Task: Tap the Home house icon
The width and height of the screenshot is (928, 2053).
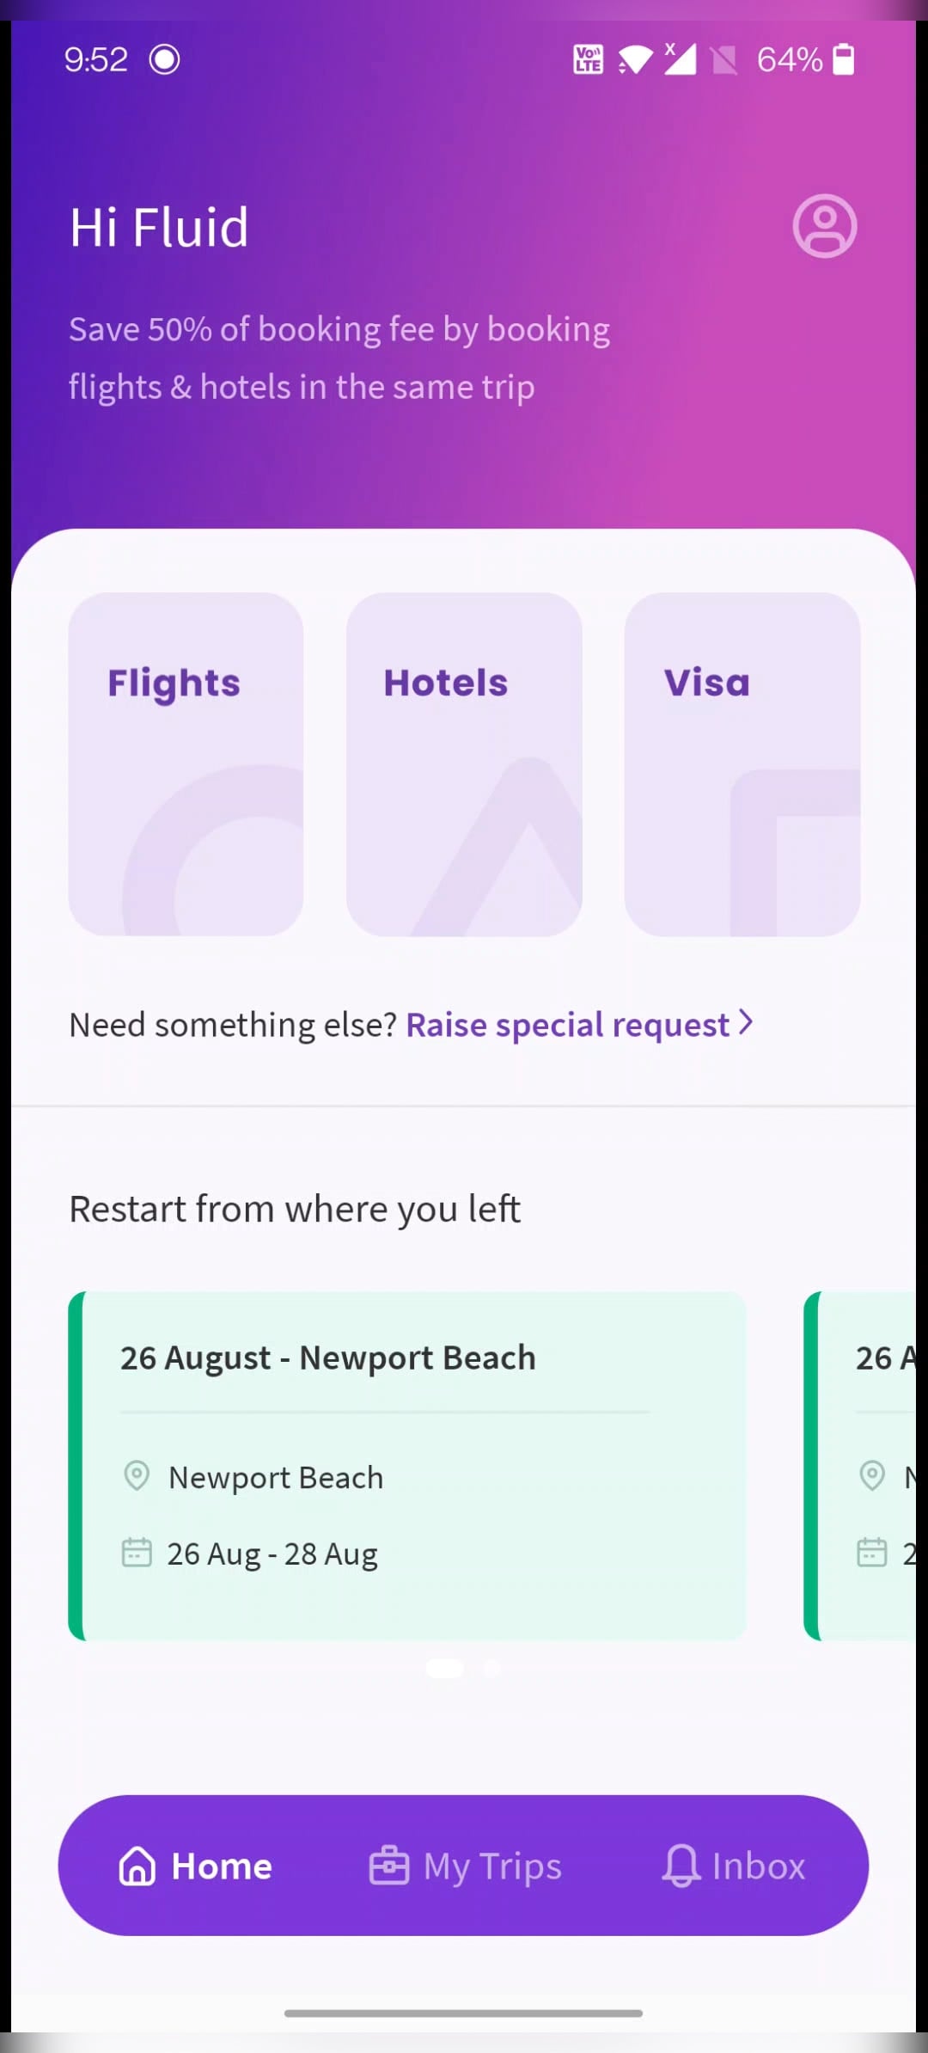Action: (x=137, y=1866)
